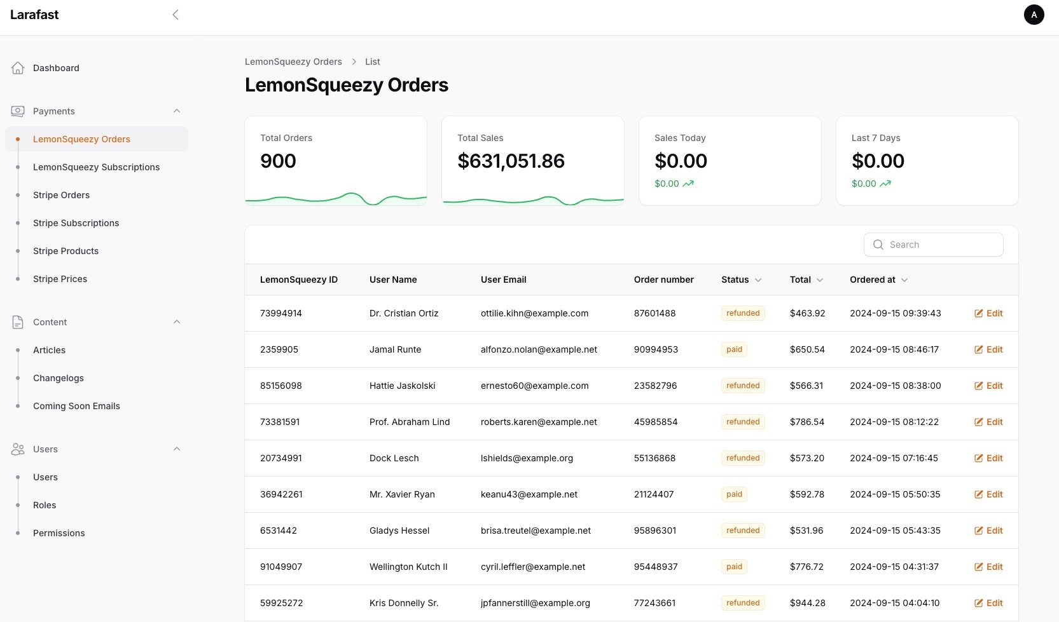The width and height of the screenshot is (1059, 622).
Task: Go to Stripe Orders
Action: coord(97,195)
